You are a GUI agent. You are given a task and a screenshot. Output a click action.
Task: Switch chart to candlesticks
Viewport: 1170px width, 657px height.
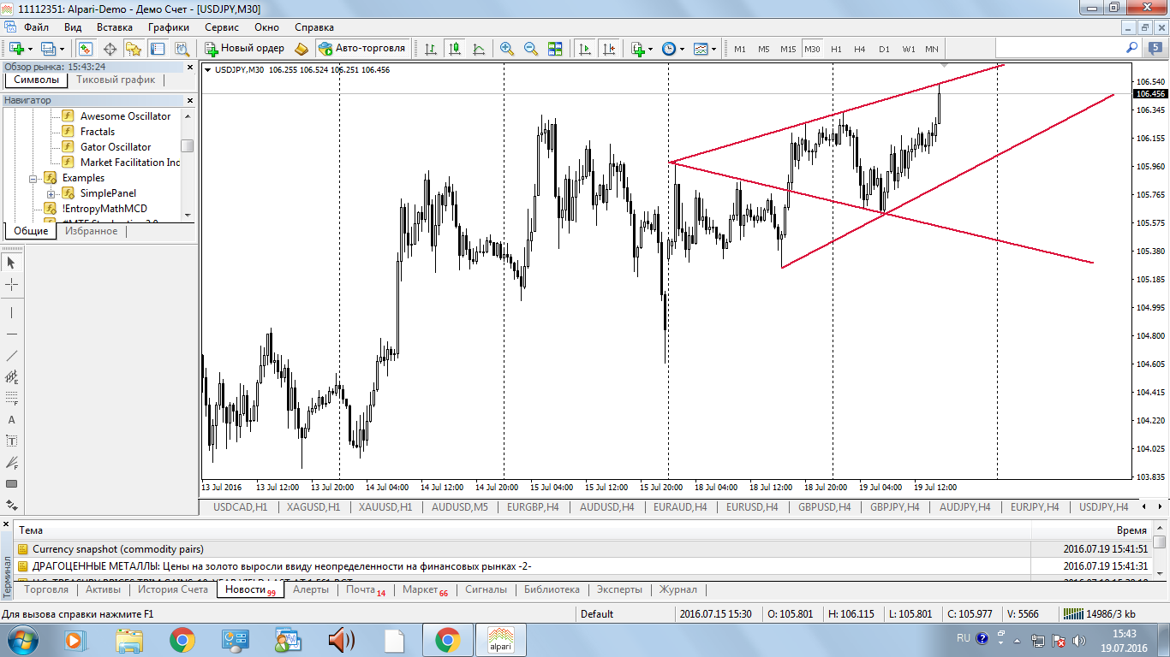point(455,49)
